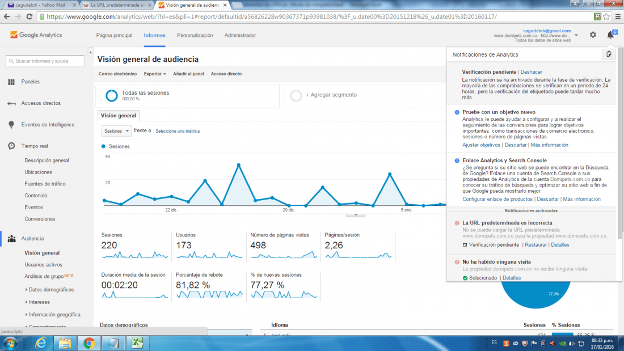
Task: Click Deshacer in Verificación pendiente notice
Action: 532,72
